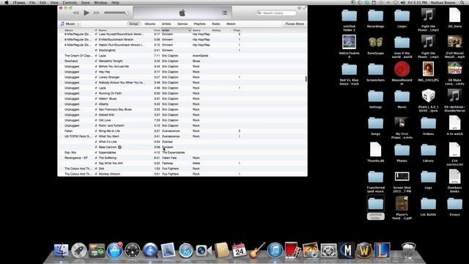Sort by the Time column header
Image resolution: width=469 pixels, height=264 pixels.
coord(157,30)
